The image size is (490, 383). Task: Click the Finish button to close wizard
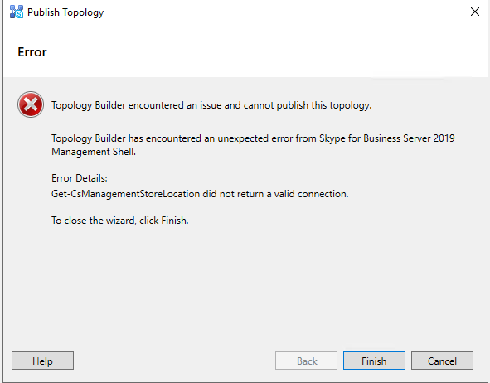pos(374,361)
